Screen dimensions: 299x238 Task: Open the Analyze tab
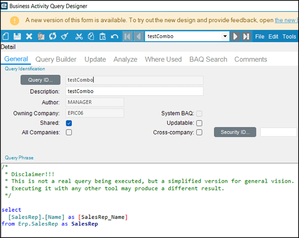[x=125, y=59]
